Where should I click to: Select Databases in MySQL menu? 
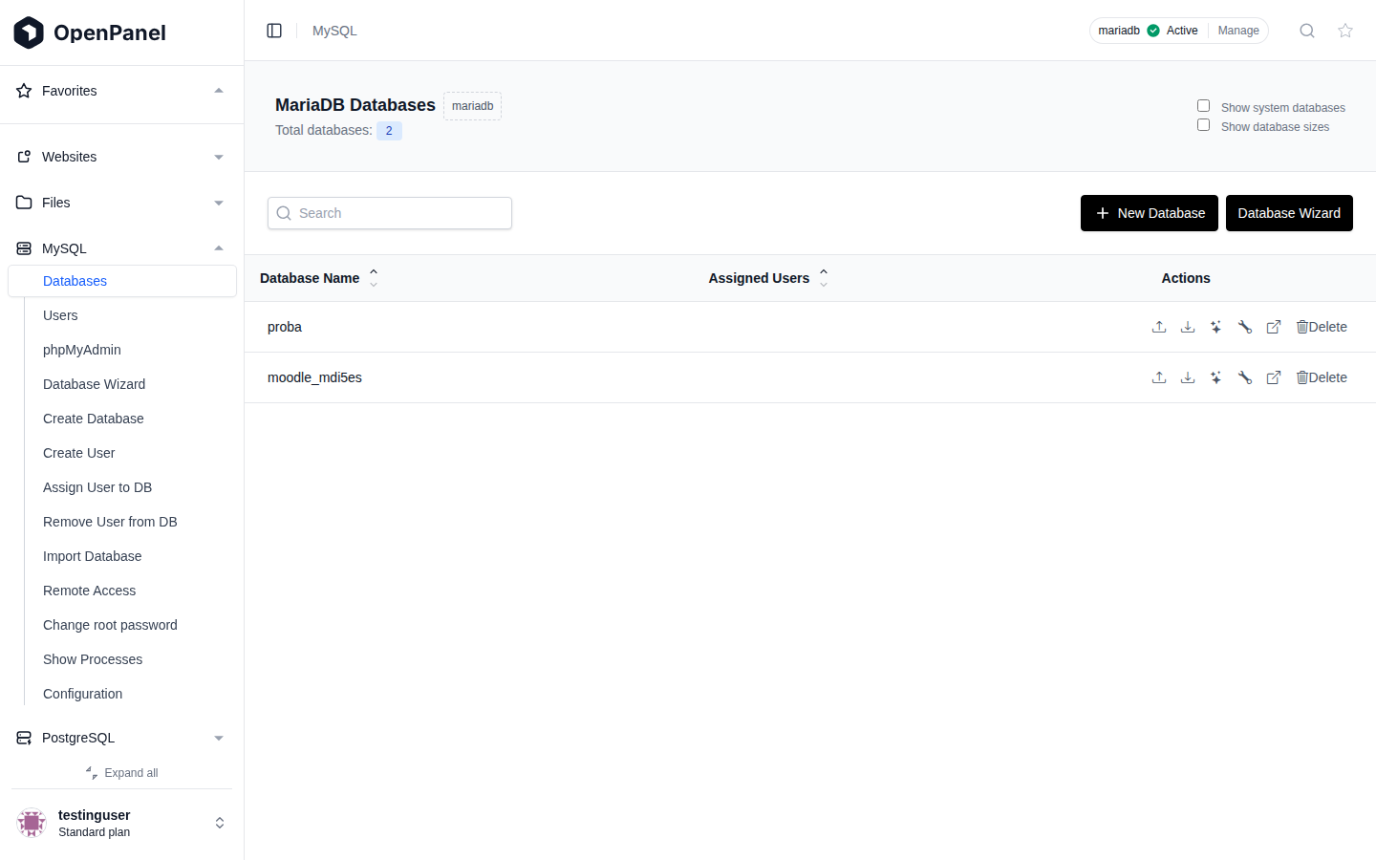point(122,281)
